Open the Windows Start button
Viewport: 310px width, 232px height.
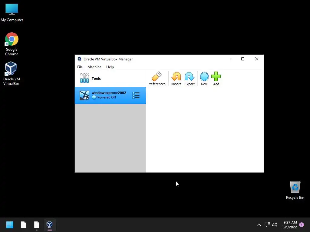[10, 225]
